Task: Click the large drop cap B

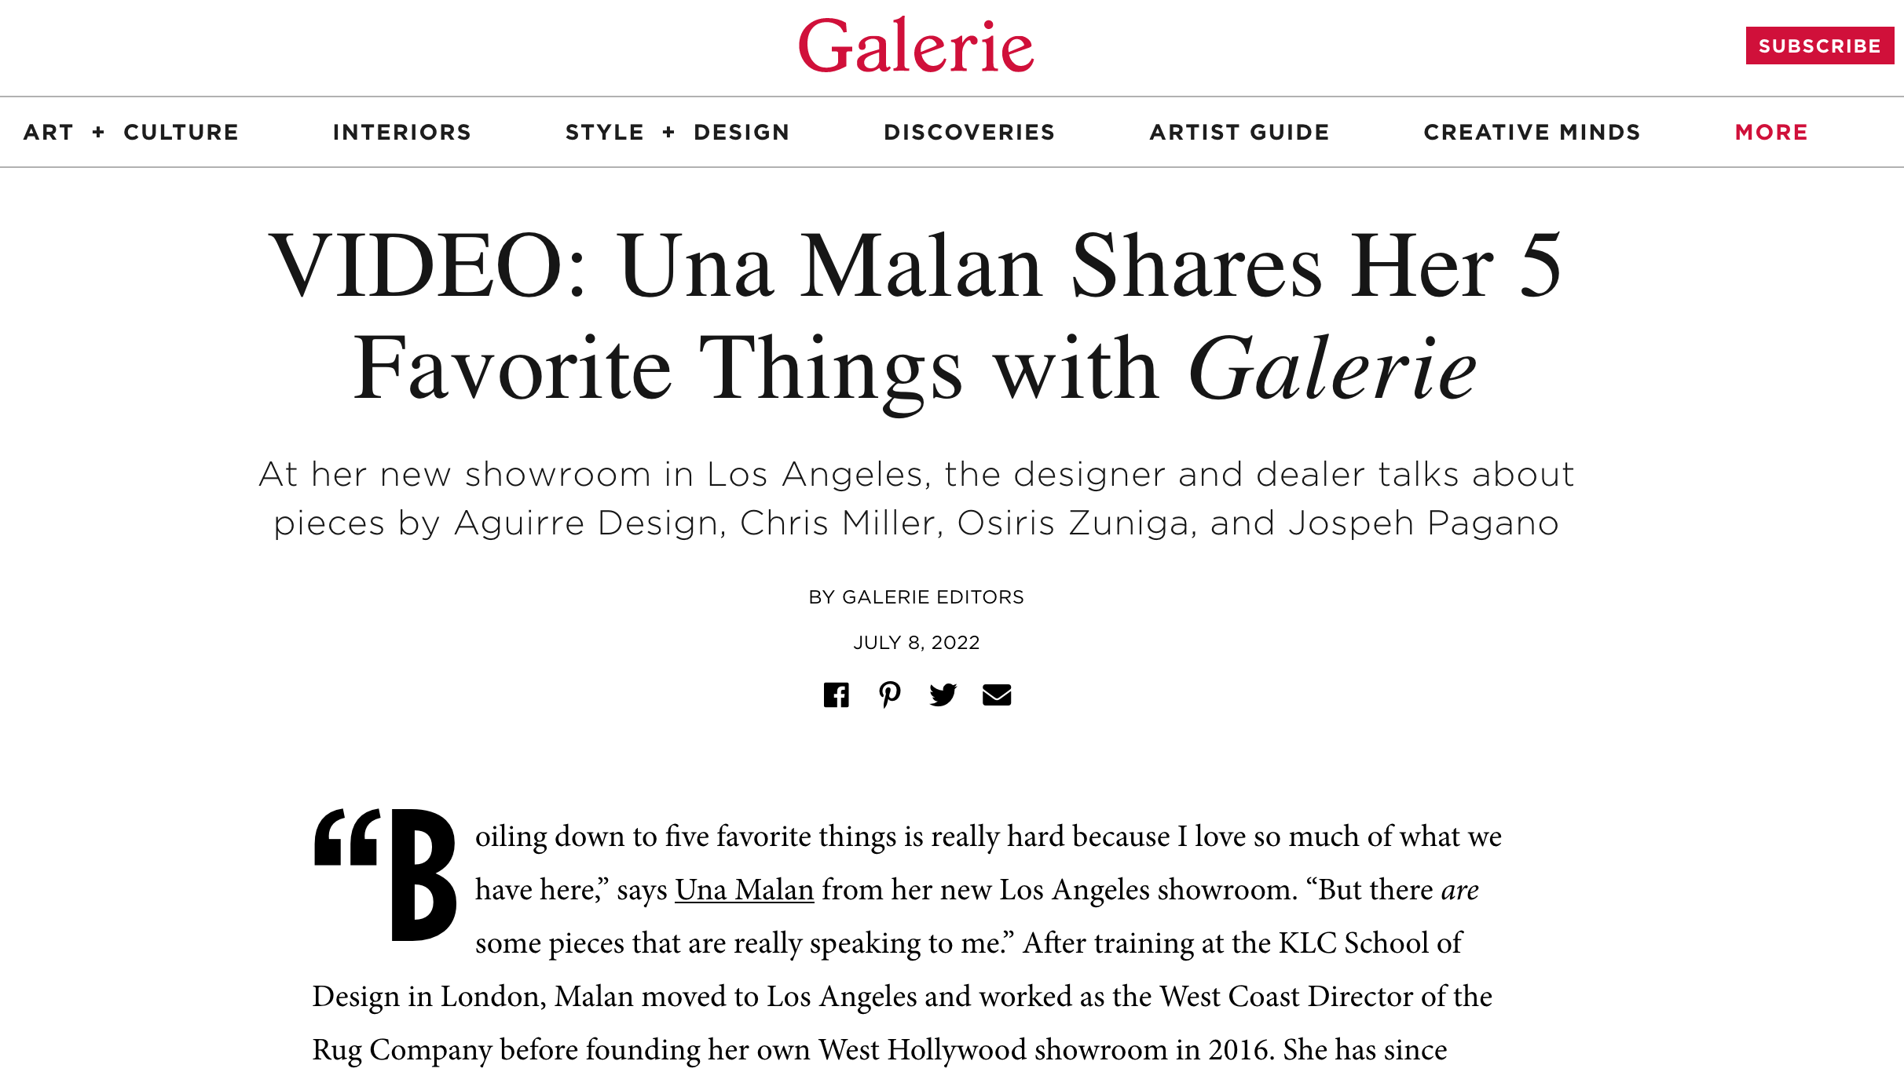Action: click(x=423, y=874)
